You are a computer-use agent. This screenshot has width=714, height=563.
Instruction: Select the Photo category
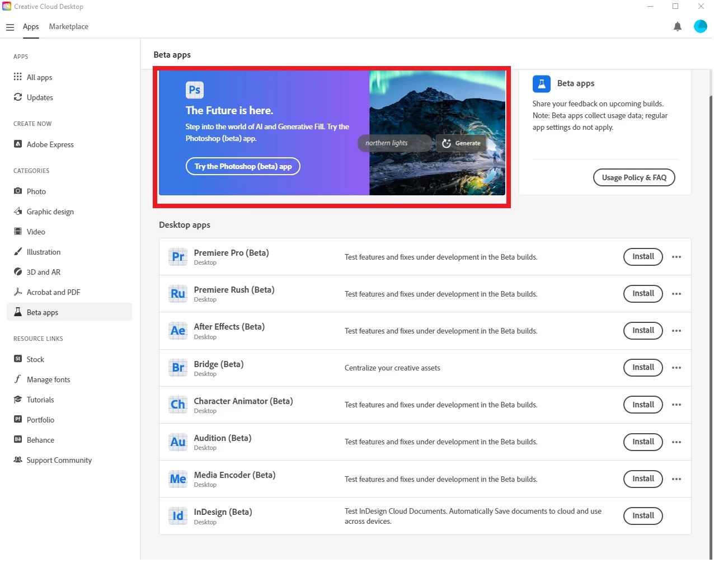69,191
